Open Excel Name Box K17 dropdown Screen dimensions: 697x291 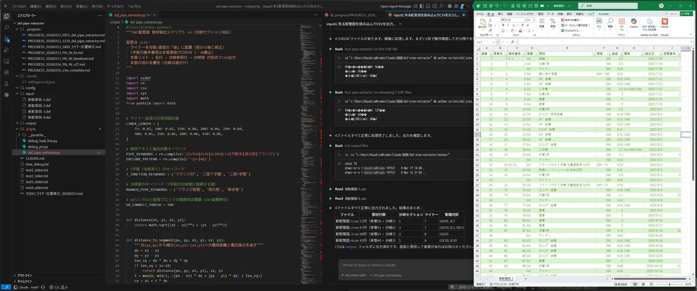pos(493,42)
